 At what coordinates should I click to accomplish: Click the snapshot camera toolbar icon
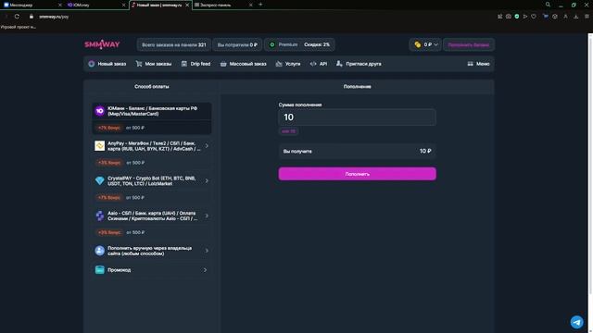(x=509, y=17)
